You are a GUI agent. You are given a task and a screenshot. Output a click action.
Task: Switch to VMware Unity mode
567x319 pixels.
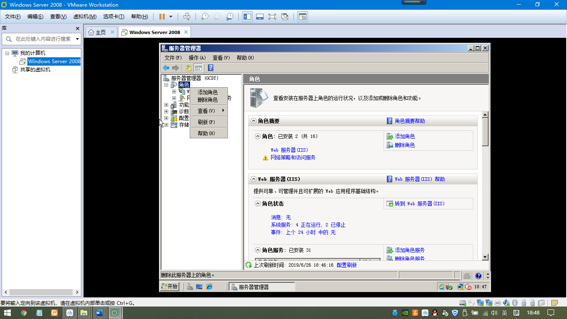tap(285, 17)
